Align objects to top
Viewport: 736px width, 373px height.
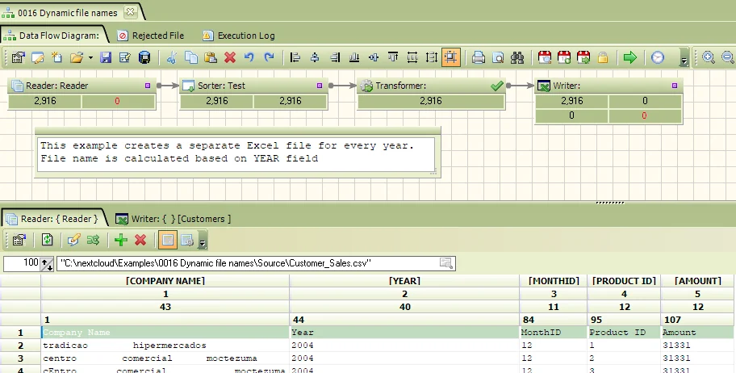[393, 57]
